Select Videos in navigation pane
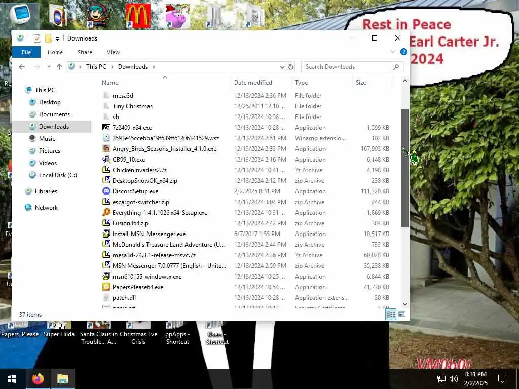The width and height of the screenshot is (519, 389). [x=48, y=163]
